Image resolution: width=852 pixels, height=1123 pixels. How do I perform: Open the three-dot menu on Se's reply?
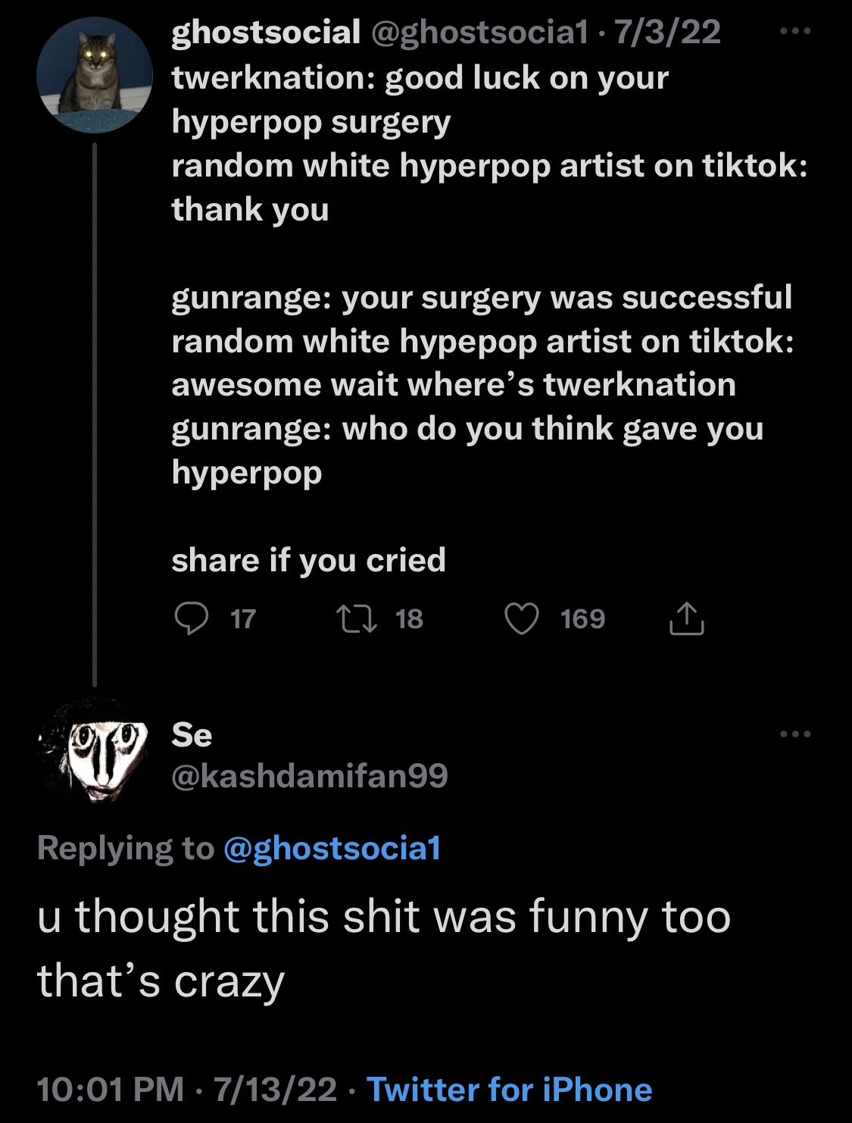click(x=795, y=734)
